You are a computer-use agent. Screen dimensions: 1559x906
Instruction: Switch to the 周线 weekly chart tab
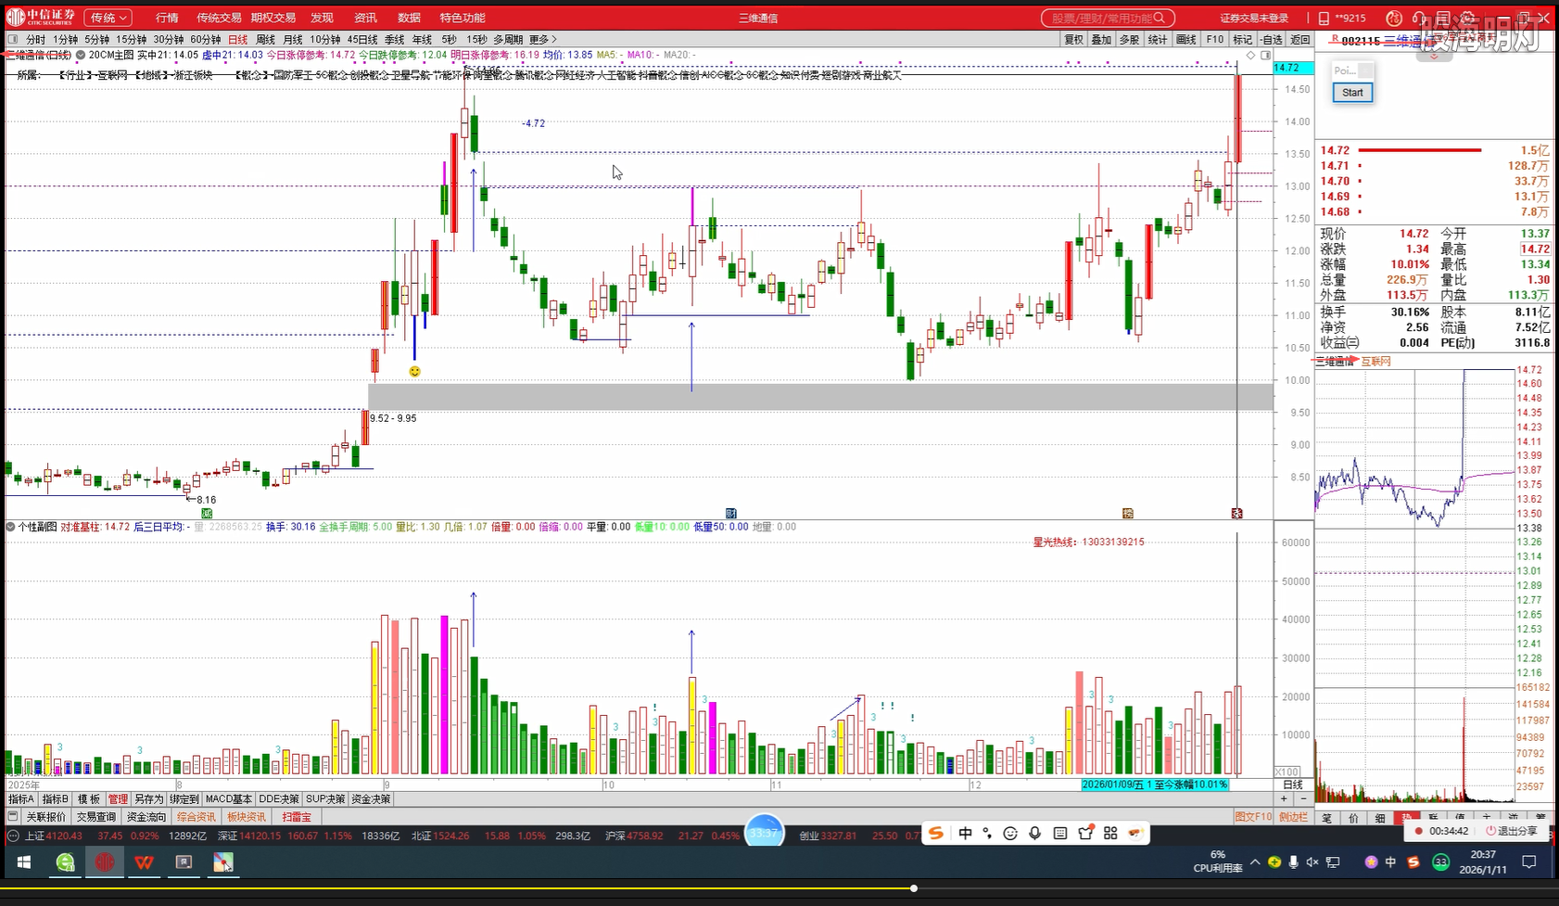(265, 40)
